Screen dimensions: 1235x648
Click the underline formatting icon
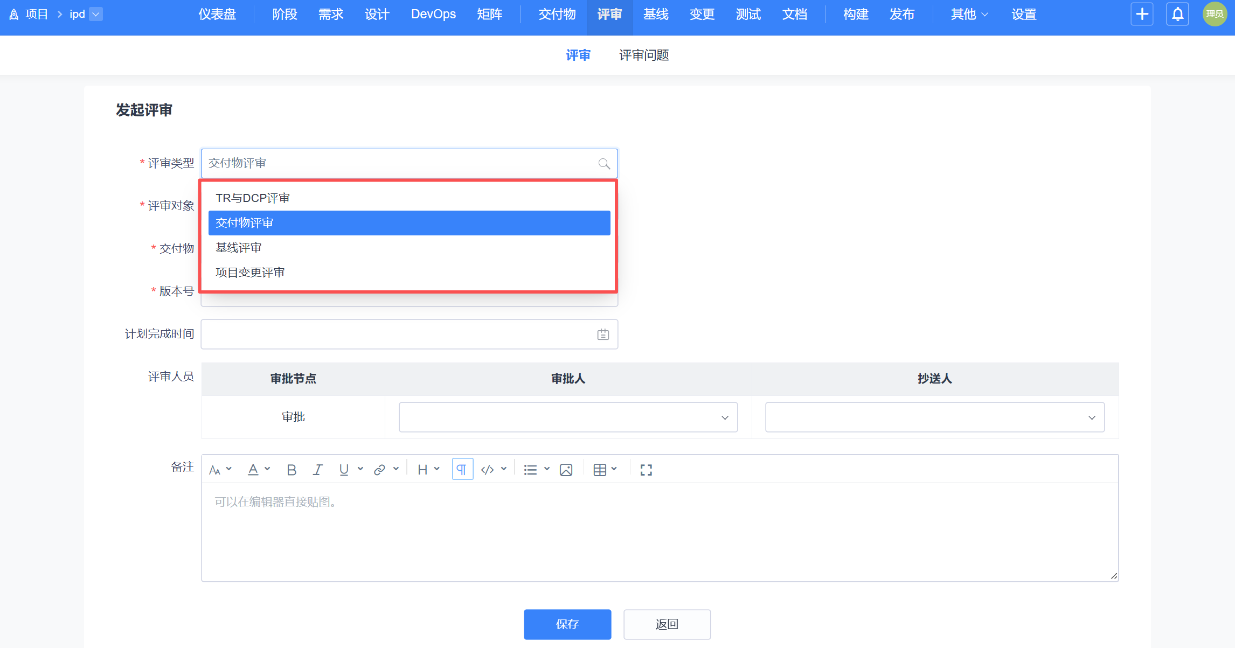(x=344, y=470)
